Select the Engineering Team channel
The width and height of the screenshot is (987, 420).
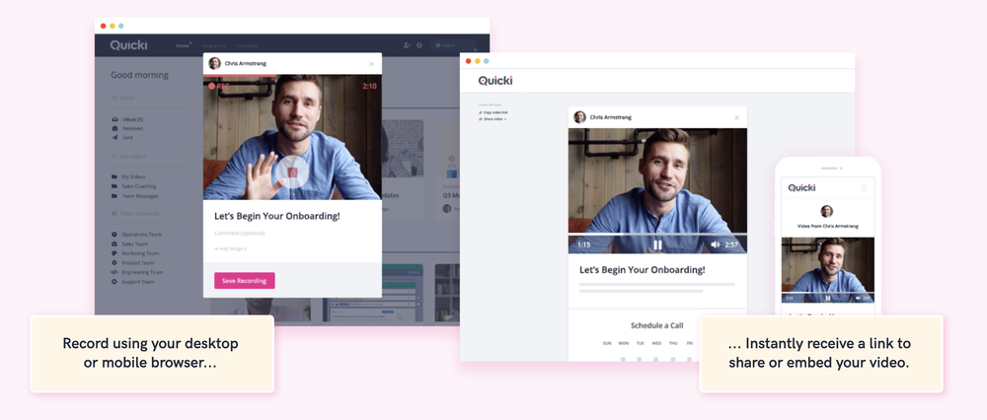click(x=137, y=272)
